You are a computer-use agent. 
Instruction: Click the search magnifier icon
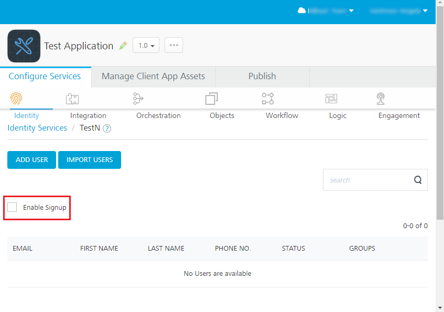[x=418, y=180]
